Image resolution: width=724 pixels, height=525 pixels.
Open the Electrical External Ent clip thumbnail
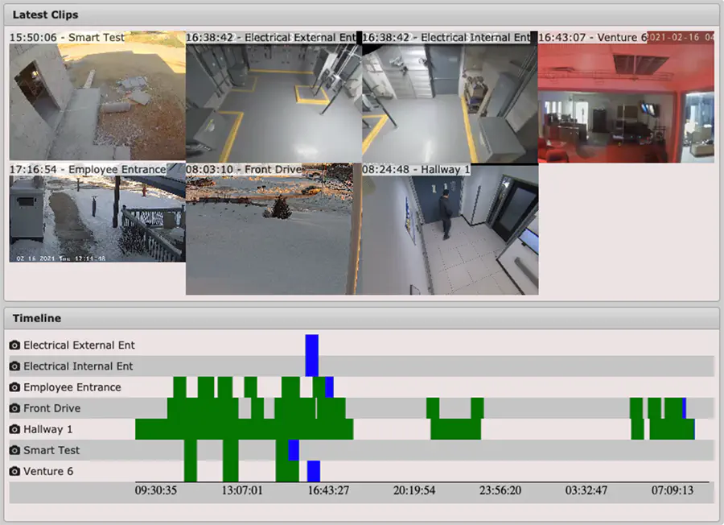click(274, 97)
